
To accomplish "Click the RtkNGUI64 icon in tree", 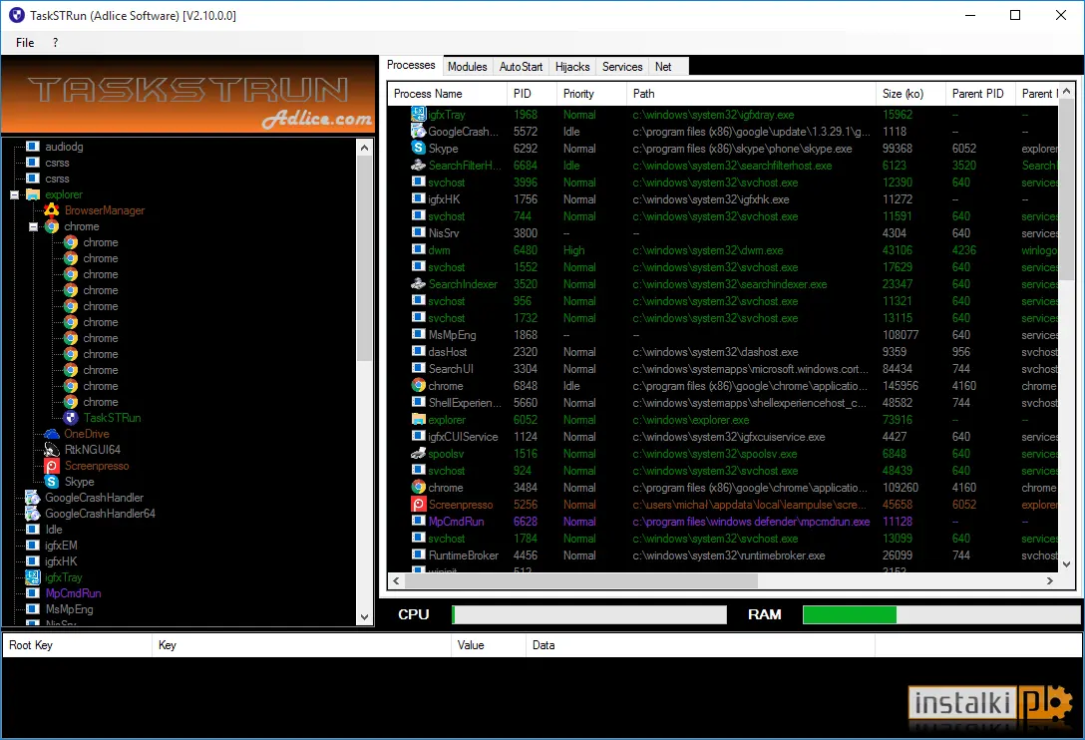I will click(52, 450).
